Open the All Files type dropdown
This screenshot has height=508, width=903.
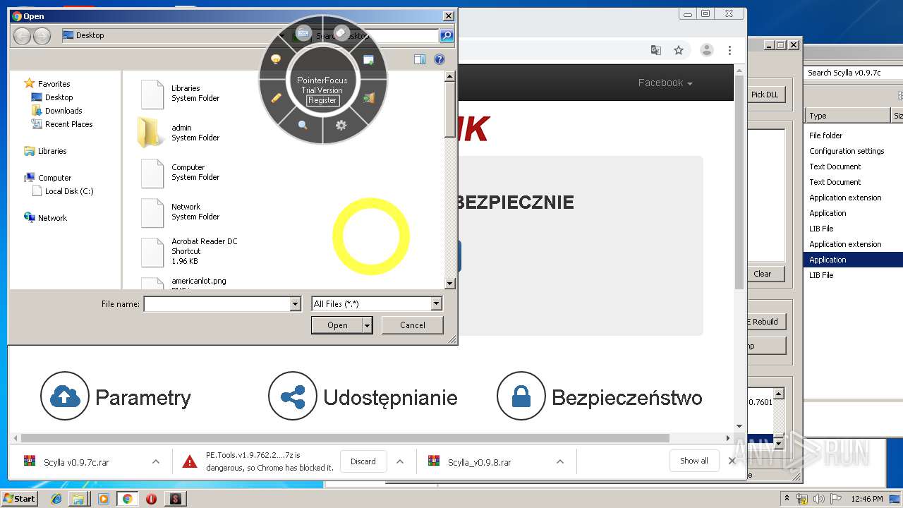tap(377, 304)
